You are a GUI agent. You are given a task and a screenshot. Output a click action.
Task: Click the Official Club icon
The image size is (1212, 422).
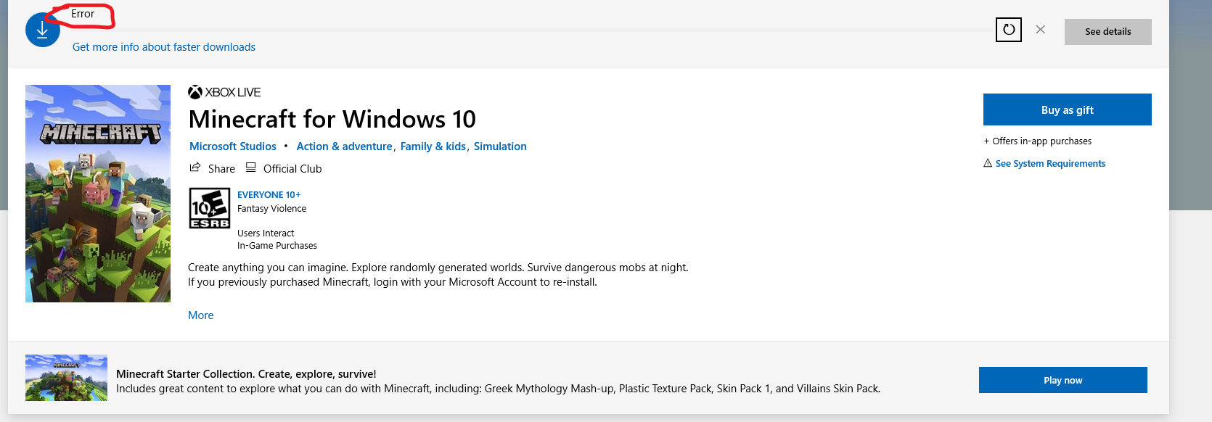(251, 167)
